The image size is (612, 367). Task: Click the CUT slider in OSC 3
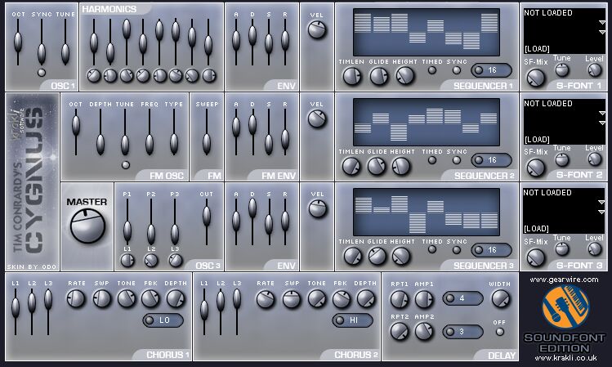207,222
